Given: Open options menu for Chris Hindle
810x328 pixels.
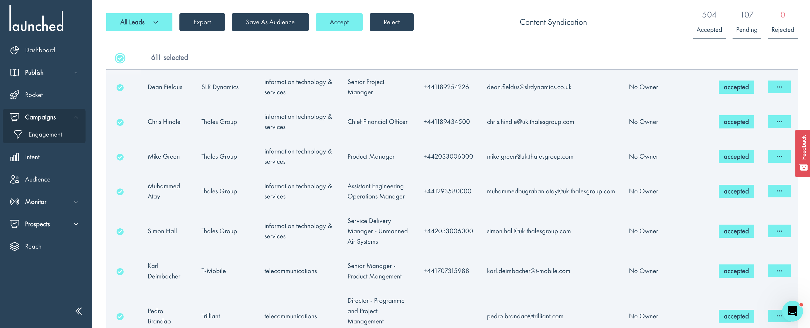Looking at the screenshot, I should coord(779,122).
